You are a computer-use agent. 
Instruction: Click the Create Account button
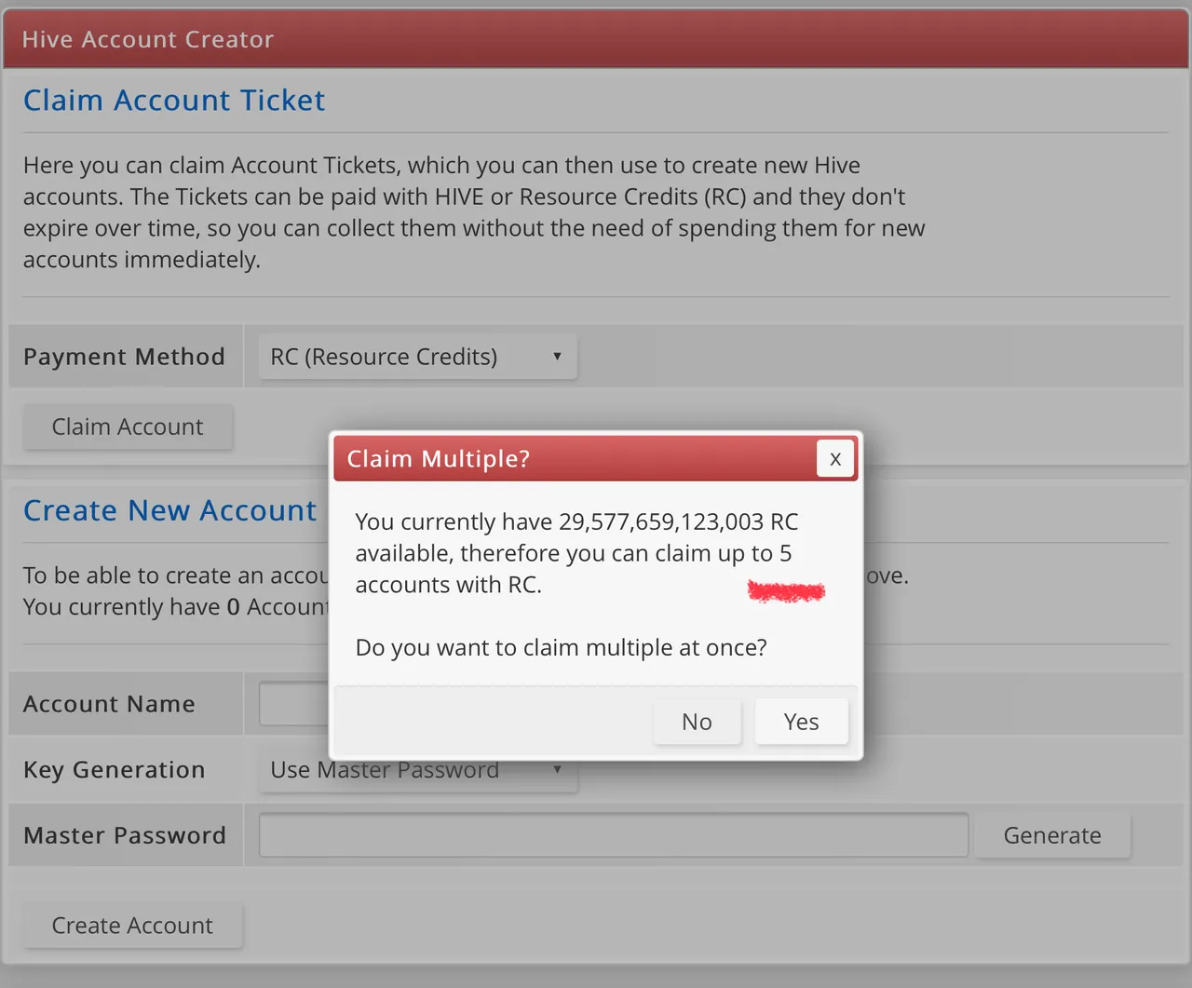click(x=132, y=926)
